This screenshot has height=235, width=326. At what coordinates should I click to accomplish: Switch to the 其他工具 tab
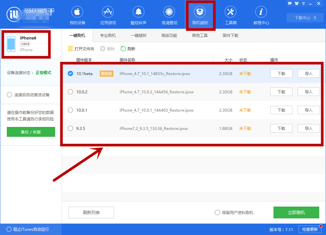coord(200,35)
